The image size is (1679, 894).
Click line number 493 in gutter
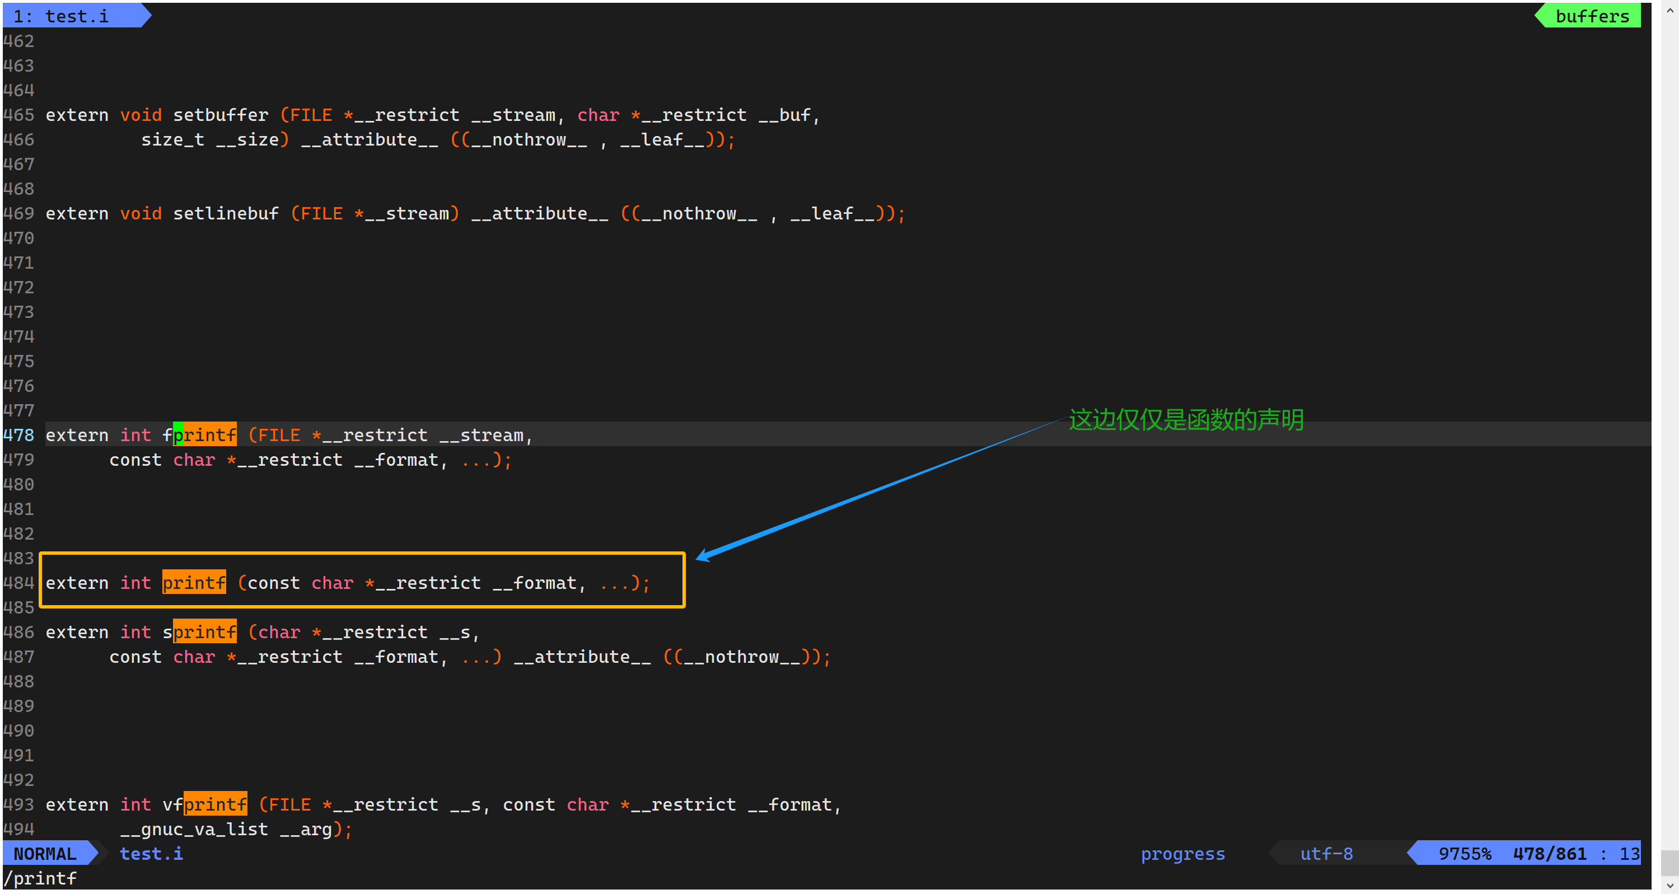tap(18, 805)
